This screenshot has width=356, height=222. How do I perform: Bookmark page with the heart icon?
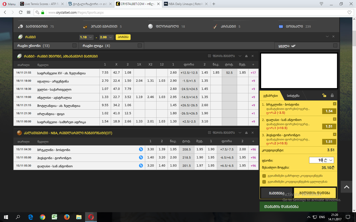[350, 12]
